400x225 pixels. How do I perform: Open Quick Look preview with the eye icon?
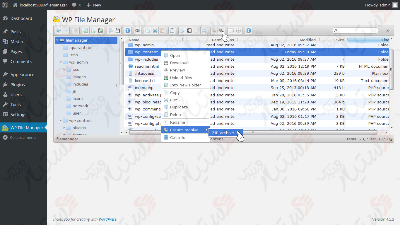[x=137, y=30]
